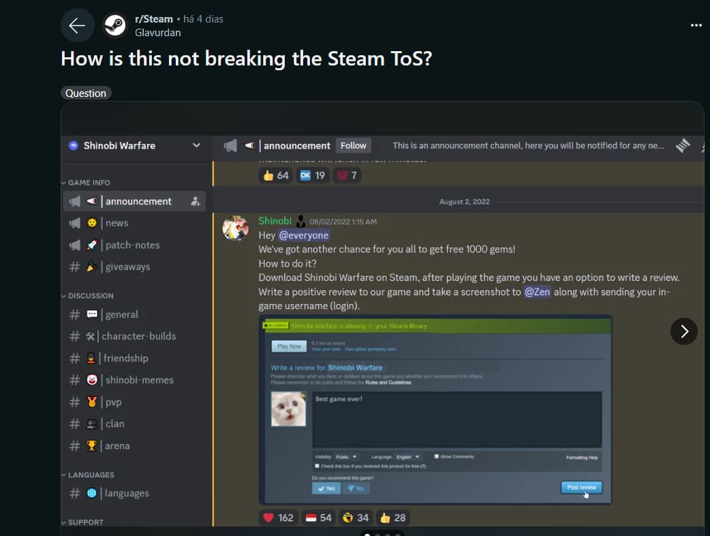Collapse the GAME INFO category

coord(86,183)
